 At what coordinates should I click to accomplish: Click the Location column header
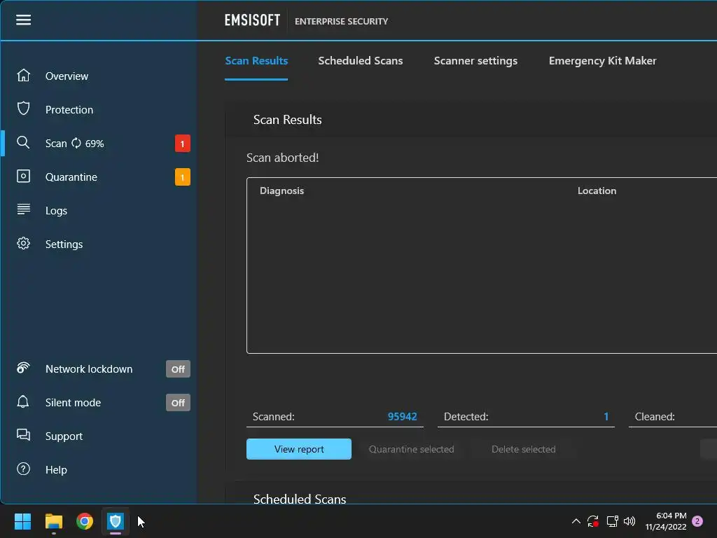click(597, 191)
